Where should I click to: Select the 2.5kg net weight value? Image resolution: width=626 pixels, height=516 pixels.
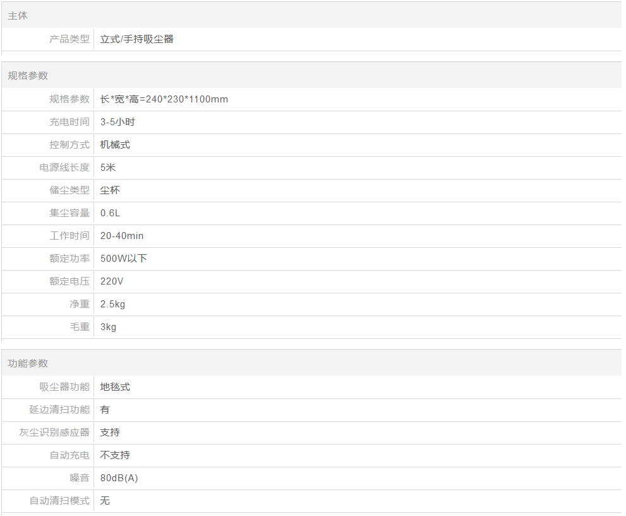coord(112,304)
